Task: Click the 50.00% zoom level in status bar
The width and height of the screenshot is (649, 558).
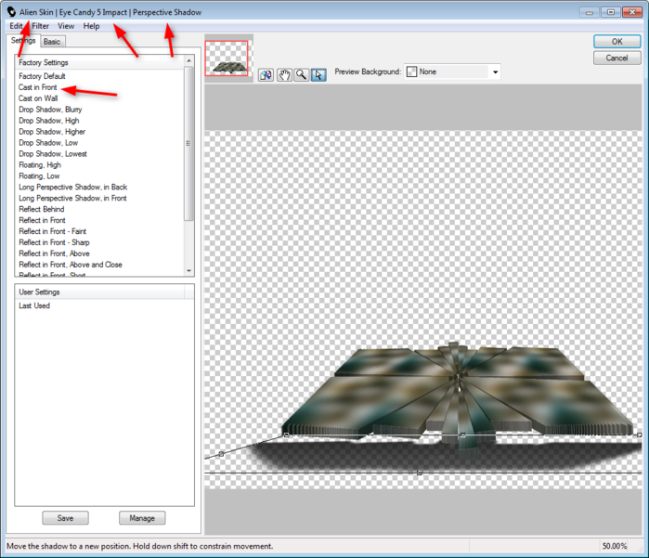Action: pyautogui.click(x=615, y=546)
